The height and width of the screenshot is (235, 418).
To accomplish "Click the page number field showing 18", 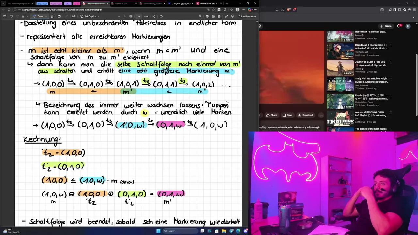I will pyautogui.click(x=139, y=16).
